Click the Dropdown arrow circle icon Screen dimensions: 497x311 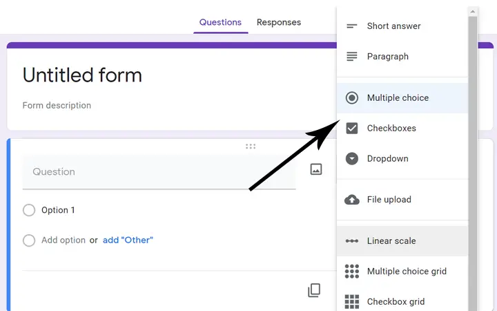pyautogui.click(x=352, y=159)
